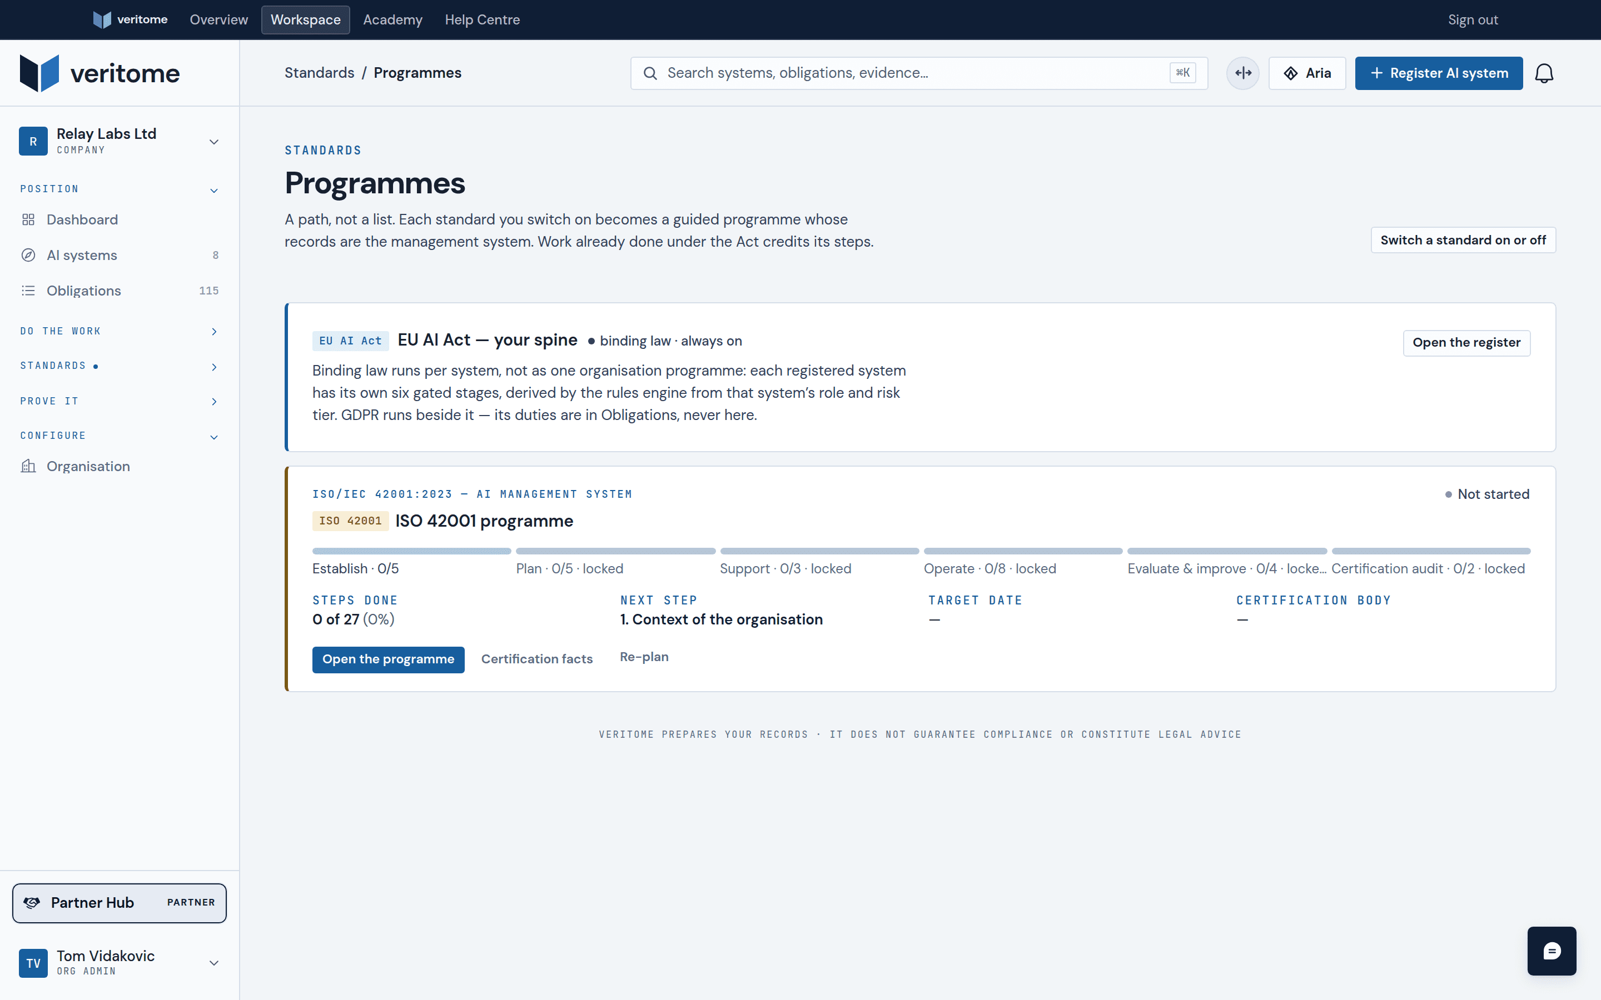The height and width of the screenshot is (1000, 1601).
Task: Open the chat bubble widget
Action: point(1552,951)
